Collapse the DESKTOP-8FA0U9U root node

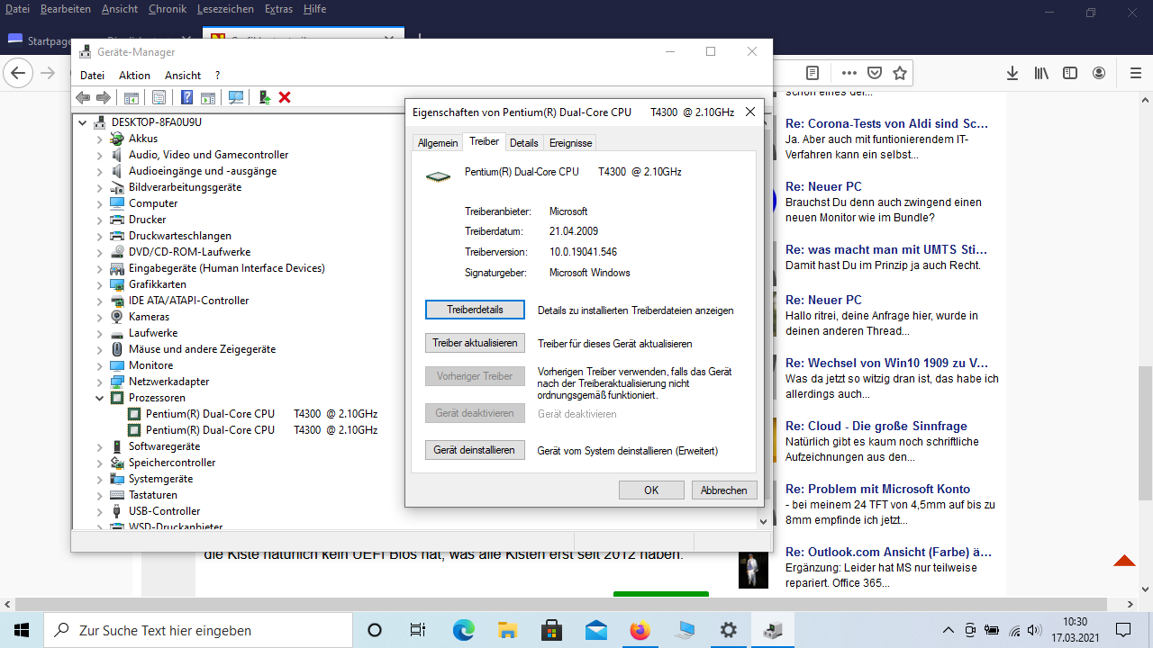pos(83,122)
